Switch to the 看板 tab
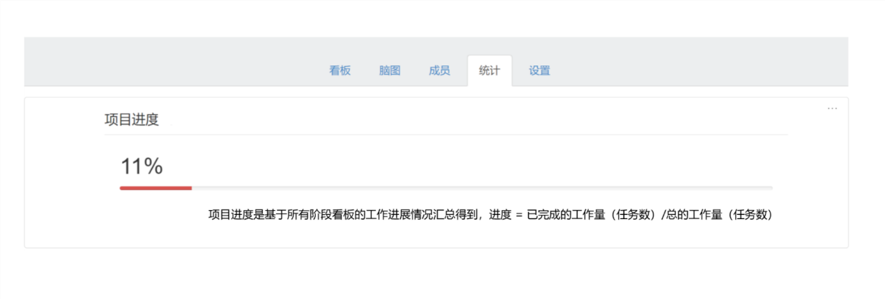Viewport: 885px width, 299px height. [340, 70]
